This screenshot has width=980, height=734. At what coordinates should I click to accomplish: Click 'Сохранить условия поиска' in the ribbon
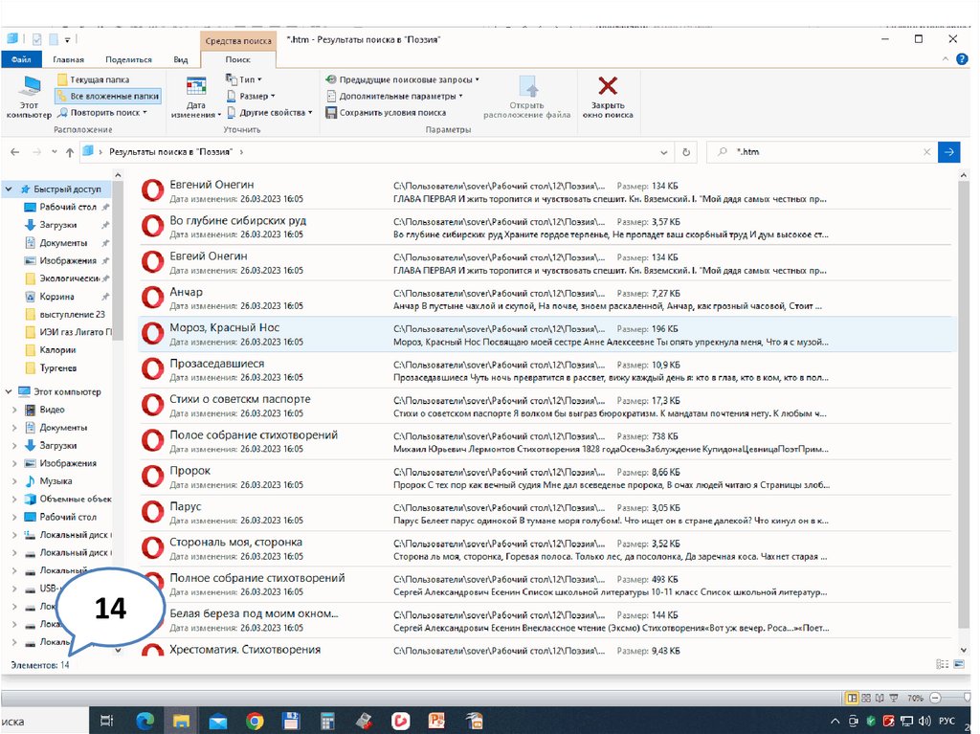[x=386, y=112]
